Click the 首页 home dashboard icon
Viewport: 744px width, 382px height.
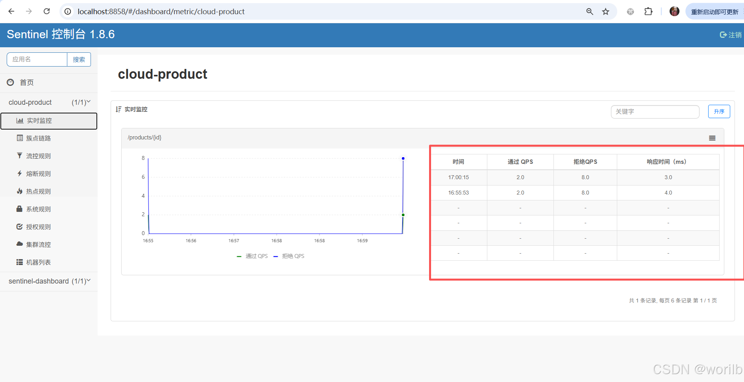click(x=11, y=82)
